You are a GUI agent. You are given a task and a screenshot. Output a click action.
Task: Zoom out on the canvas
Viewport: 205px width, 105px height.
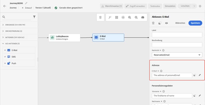(x=136, y=17)
